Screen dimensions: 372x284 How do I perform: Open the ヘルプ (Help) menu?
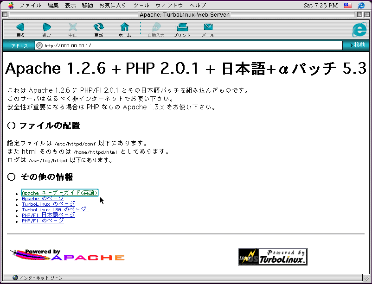[x=198, y=5]
